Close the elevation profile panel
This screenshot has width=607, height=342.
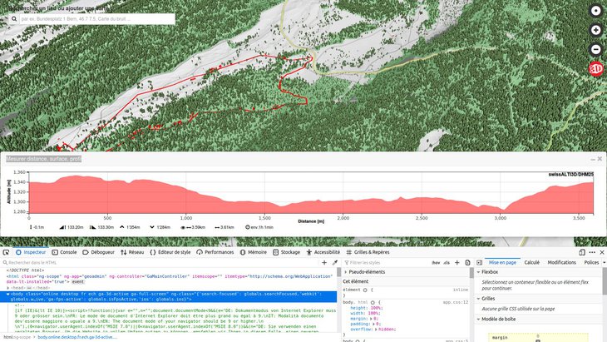pyautogui.click(x=600, y=157)
